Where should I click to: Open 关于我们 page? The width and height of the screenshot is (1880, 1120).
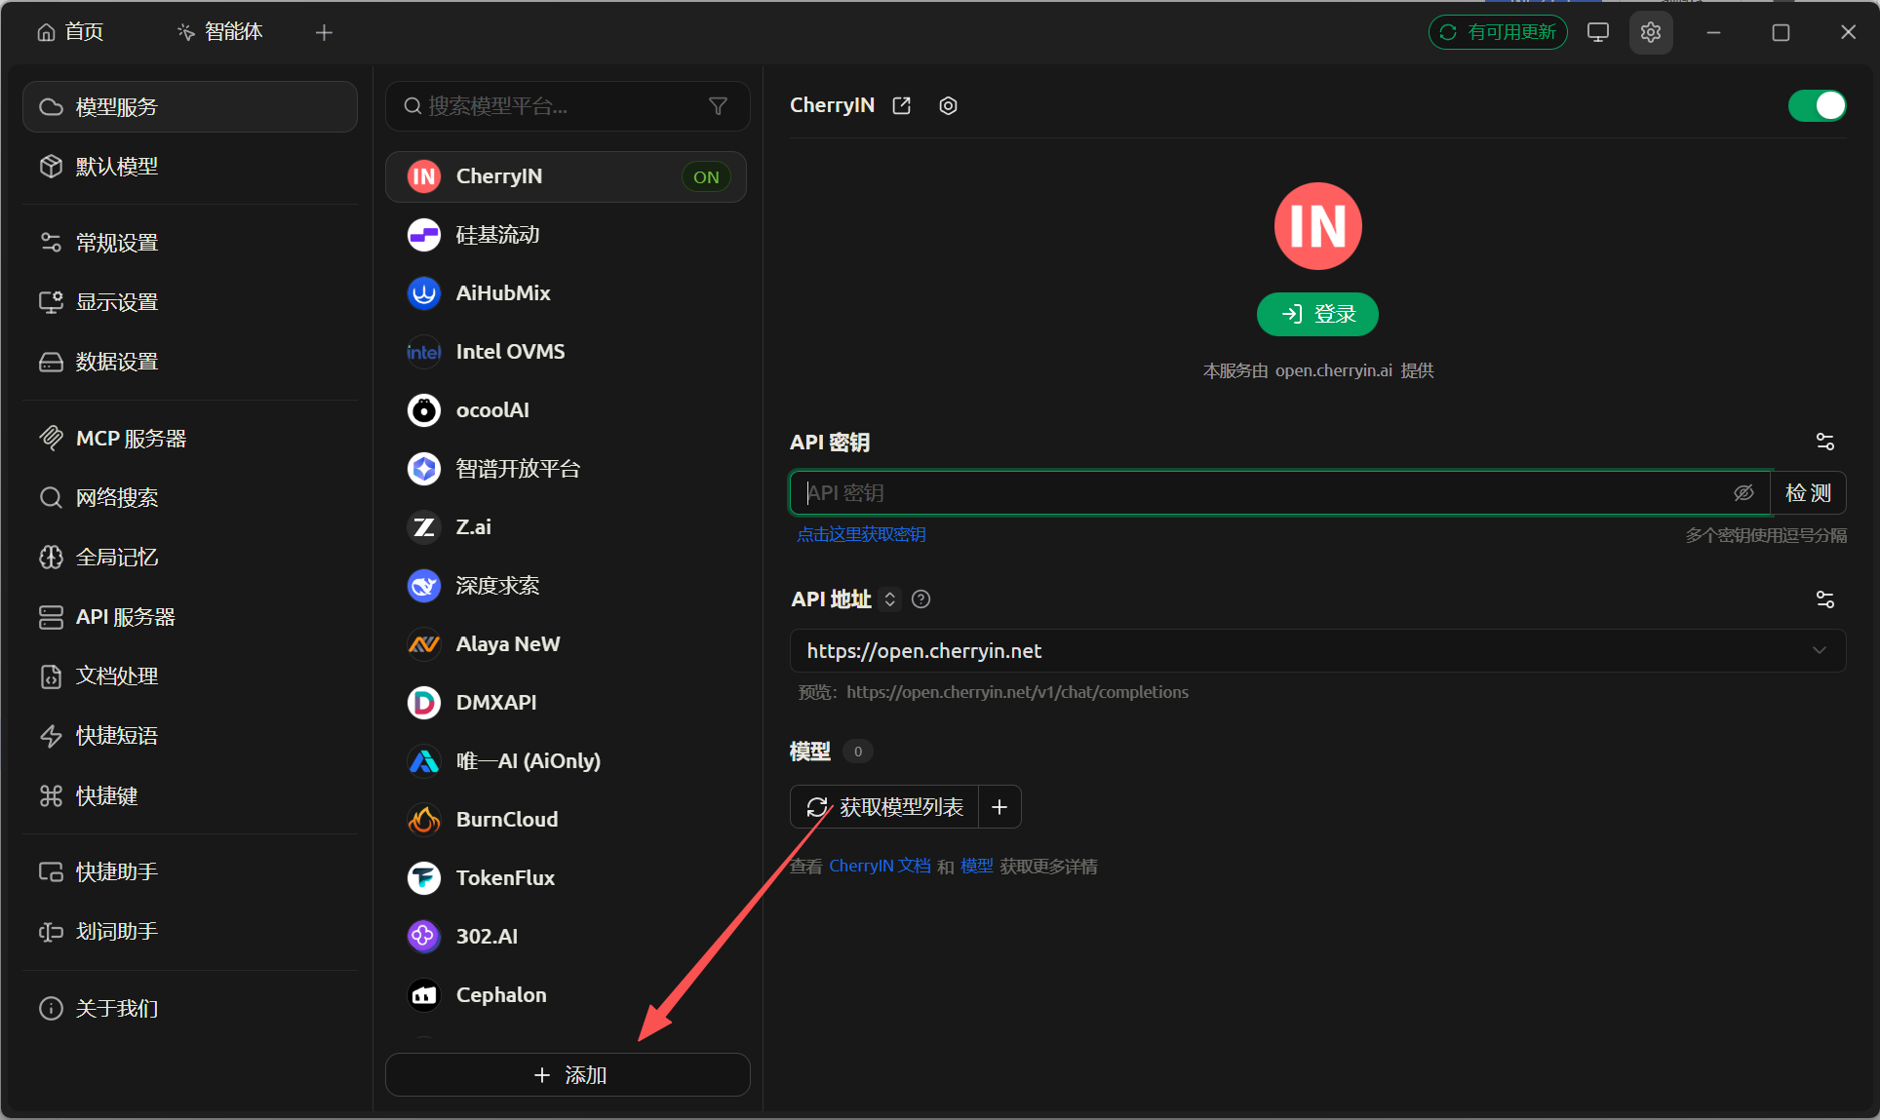(x=190, y=1009)
